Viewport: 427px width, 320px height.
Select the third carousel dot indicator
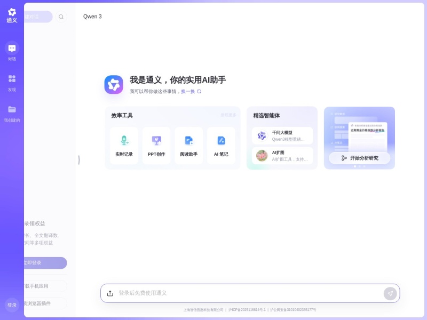[365, 166]
